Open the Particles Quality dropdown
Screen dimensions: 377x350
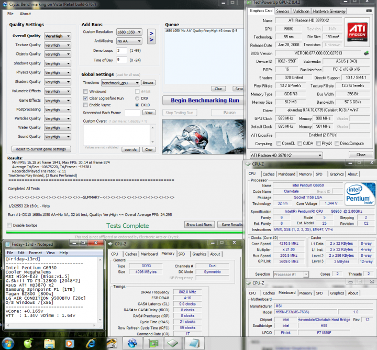(58, 118)
